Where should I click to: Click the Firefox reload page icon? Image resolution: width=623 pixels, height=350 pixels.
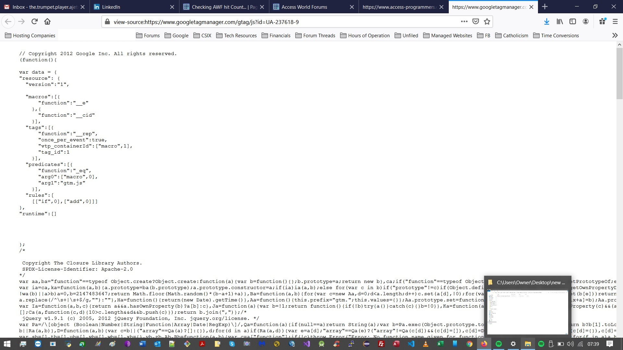pos(34,22)
